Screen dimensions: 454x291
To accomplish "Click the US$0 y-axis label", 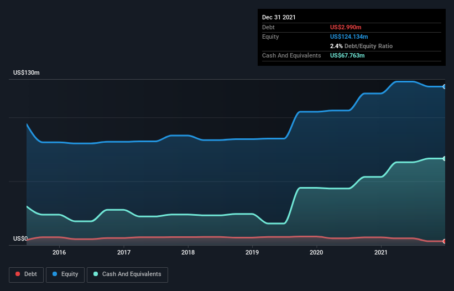I will (x=20, y=238).
